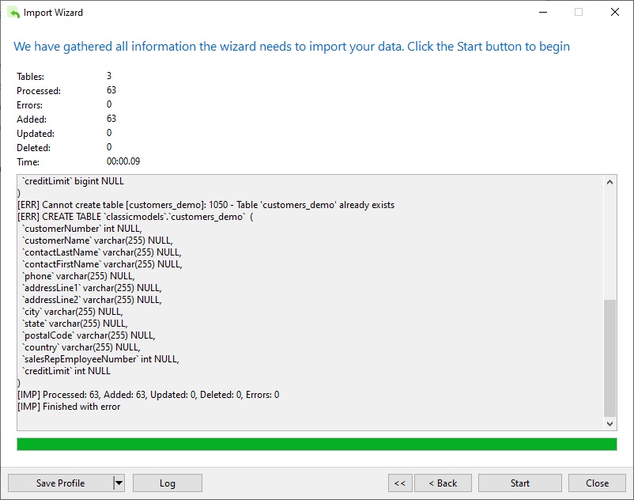Click the log scrollbar thumb

point(609,358)
